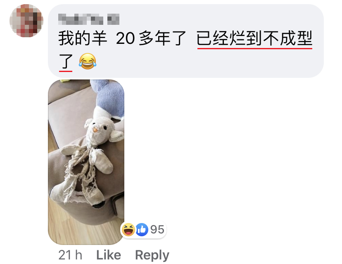Click the underlined 了 on the second line
This screenshot has height=264, width=342.
(66, 62)
